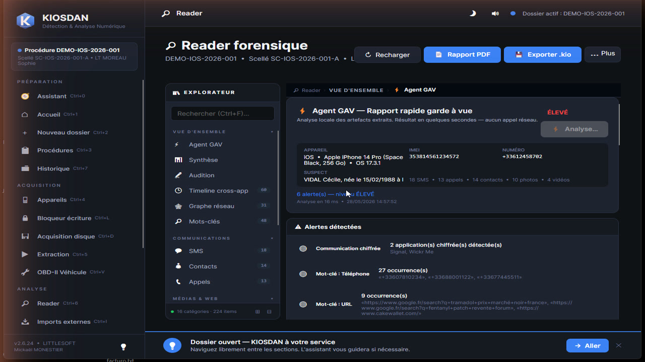Open the Plus menu
Screen dimensions: 645x362
point(603,54)
